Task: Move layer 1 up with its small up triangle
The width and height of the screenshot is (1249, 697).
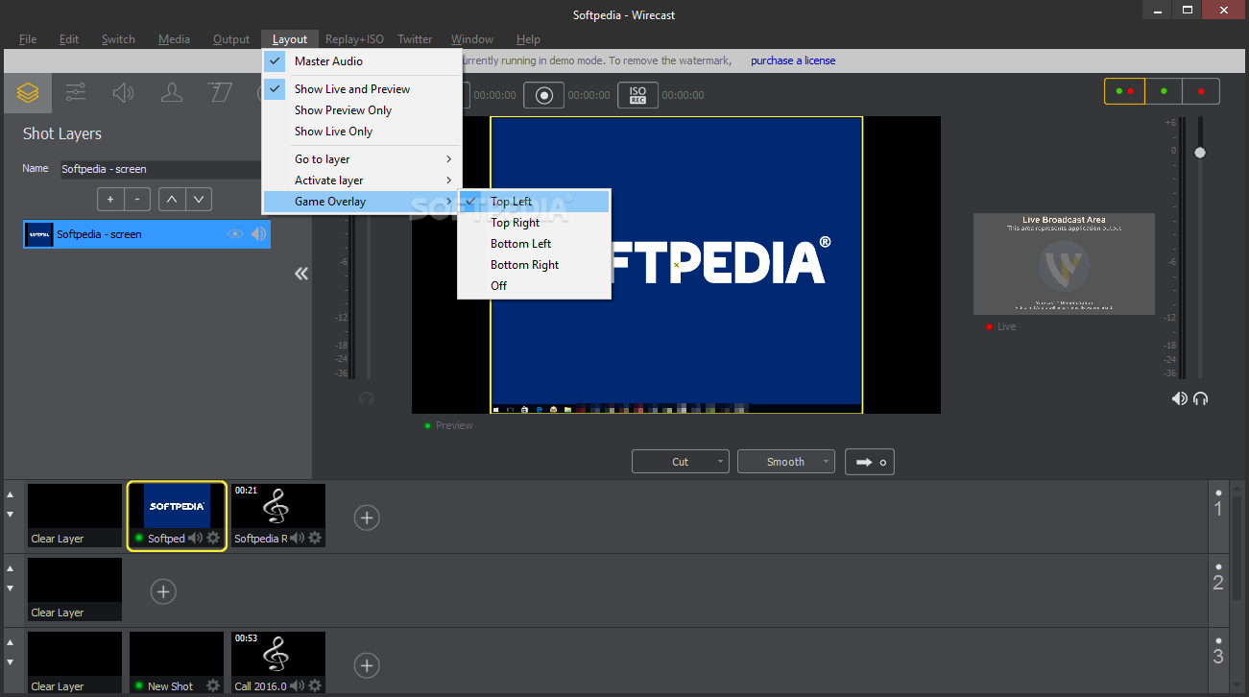Action: click(11, 494)
